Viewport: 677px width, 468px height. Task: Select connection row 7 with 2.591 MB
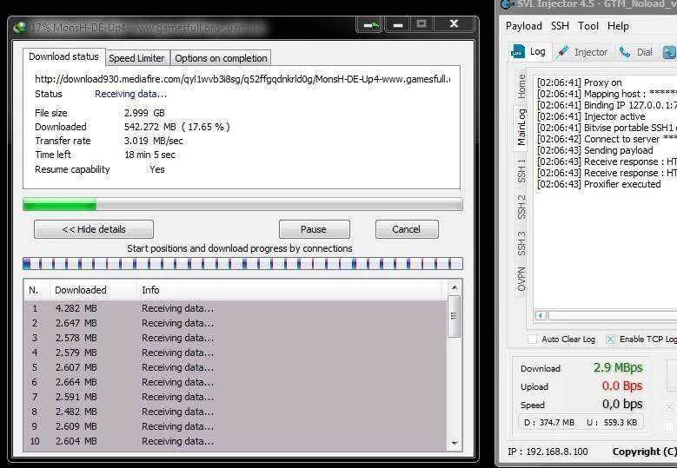[236, 397]
